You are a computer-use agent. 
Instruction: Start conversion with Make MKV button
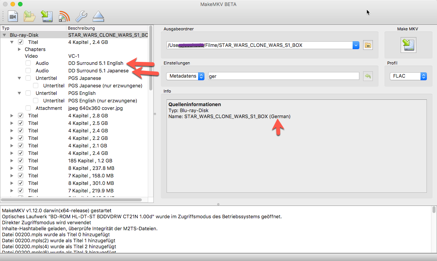click(x=408, y=45)
